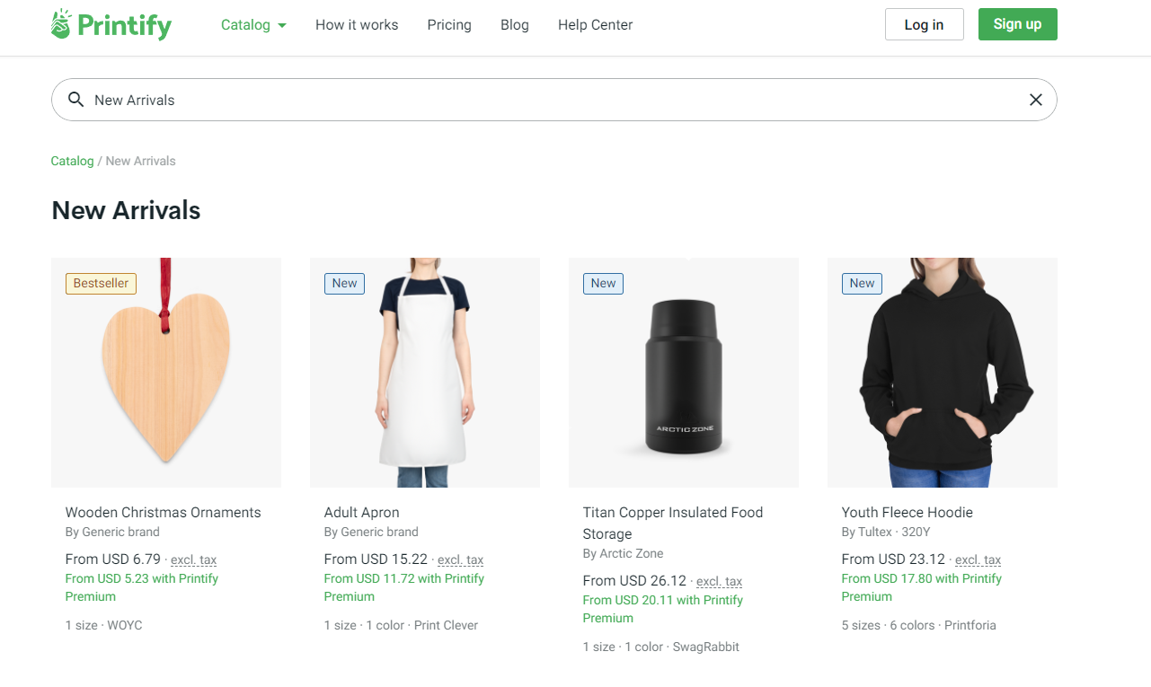The width and height of the screenshot is (1151, 687).
Task: Open the Blog link
Action: coord(514,25)
